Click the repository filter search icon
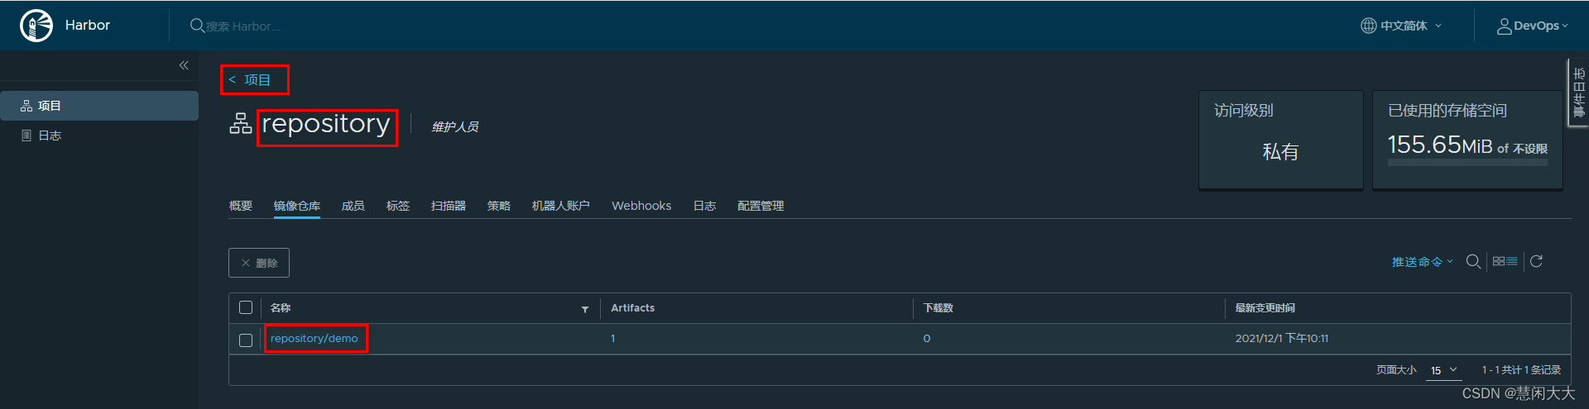Viewport: 1589px width, 409px height. coord(1473,261)
